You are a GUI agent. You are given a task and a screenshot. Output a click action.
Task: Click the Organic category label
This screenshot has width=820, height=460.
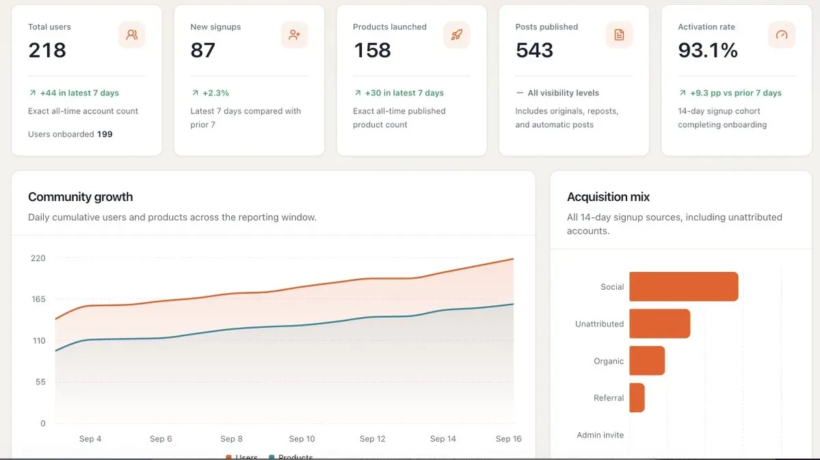click(x=609, y=361)
